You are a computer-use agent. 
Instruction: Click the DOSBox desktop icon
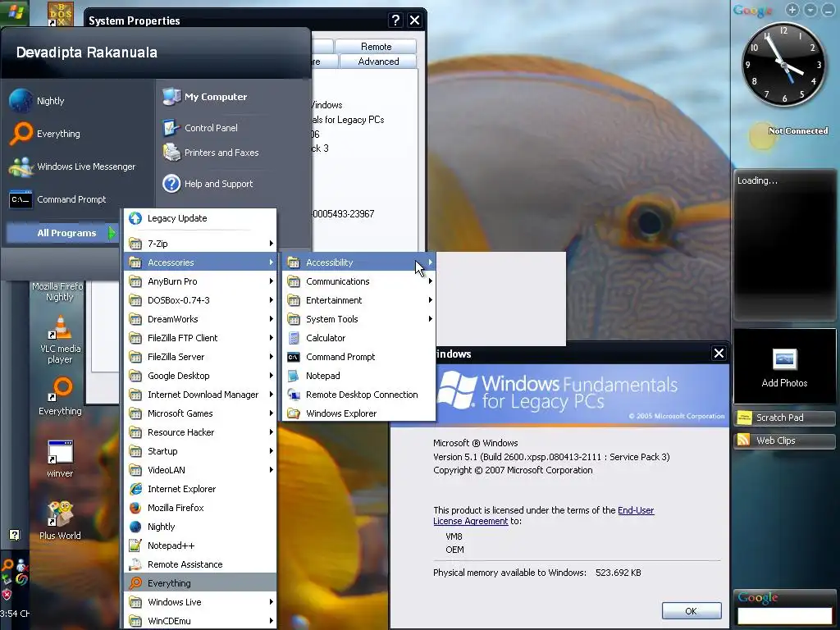point(61,13)
